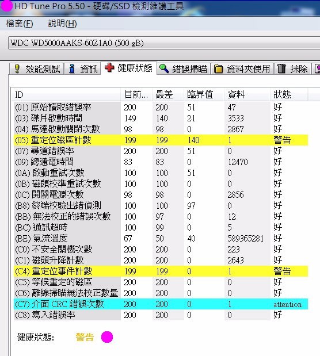Select the (05) 重定位磁區計數 warning row
Image resolution: width=320 pixels, height=356 pixels.
click(x=161, y=140)
